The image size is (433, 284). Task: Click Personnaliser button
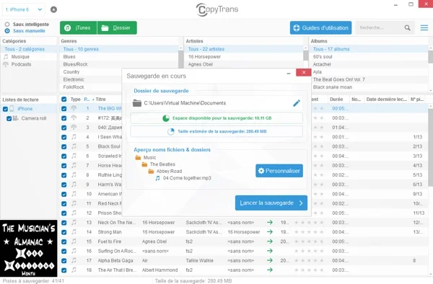[x=279, y=171]
